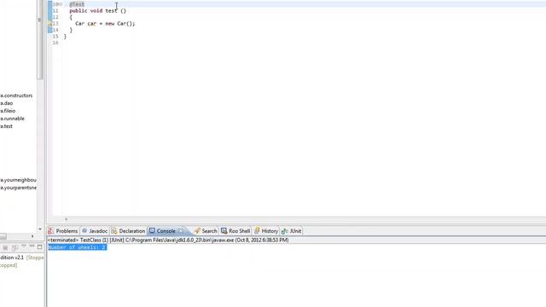Activate the Console tab
The width and height of the screenshot is (546, 307).
[x=166, y=231]
